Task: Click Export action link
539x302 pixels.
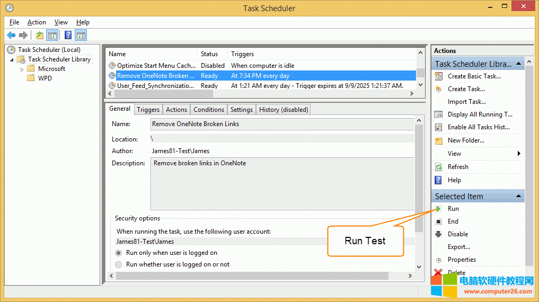Action: tap(458, 247)
